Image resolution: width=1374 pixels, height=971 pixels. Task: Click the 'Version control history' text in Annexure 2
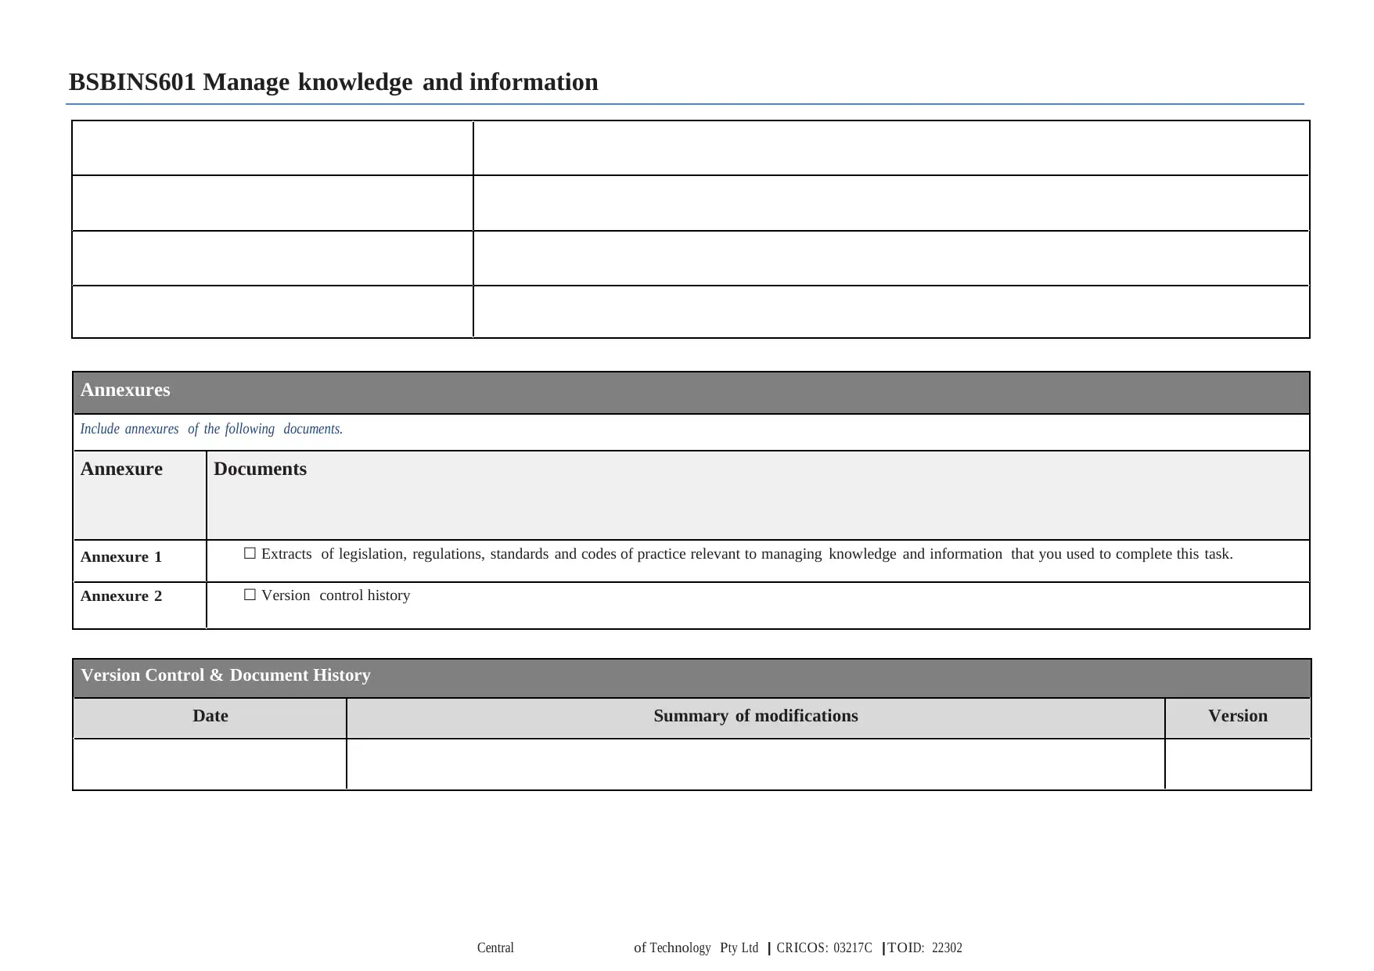336,595
